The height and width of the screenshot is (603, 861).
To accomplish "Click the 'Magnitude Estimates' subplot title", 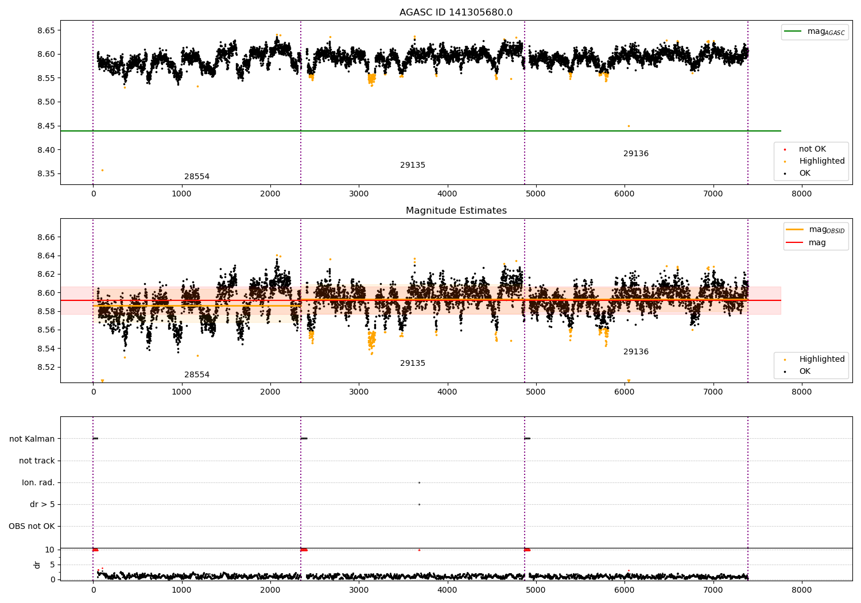I will tap(456, 211).
